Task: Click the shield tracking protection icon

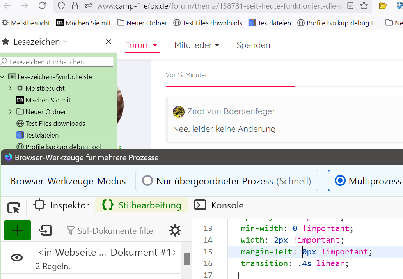Action: [x=61, y=6]
